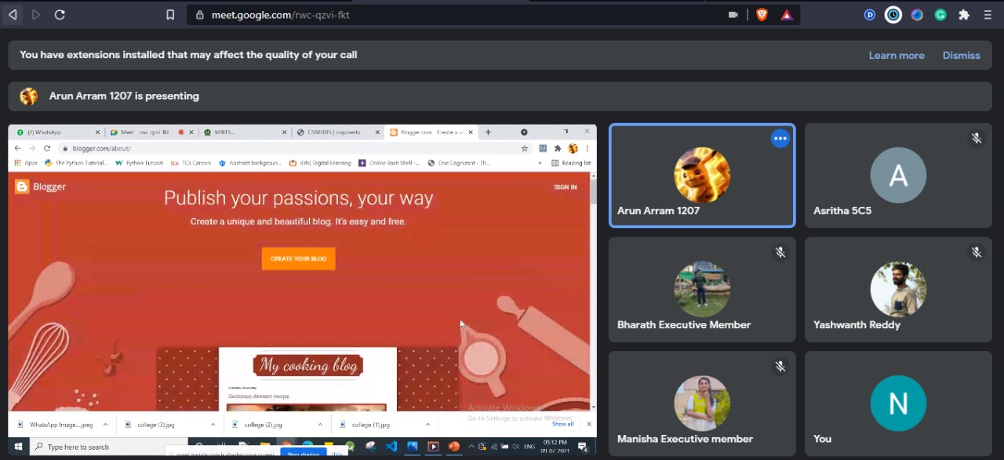Click the Blogger logo
This screenshot has height=460, width=1004.
[x=40, y=187]
